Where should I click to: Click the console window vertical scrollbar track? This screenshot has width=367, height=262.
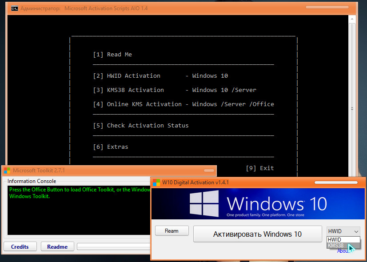tap(352, 67)
